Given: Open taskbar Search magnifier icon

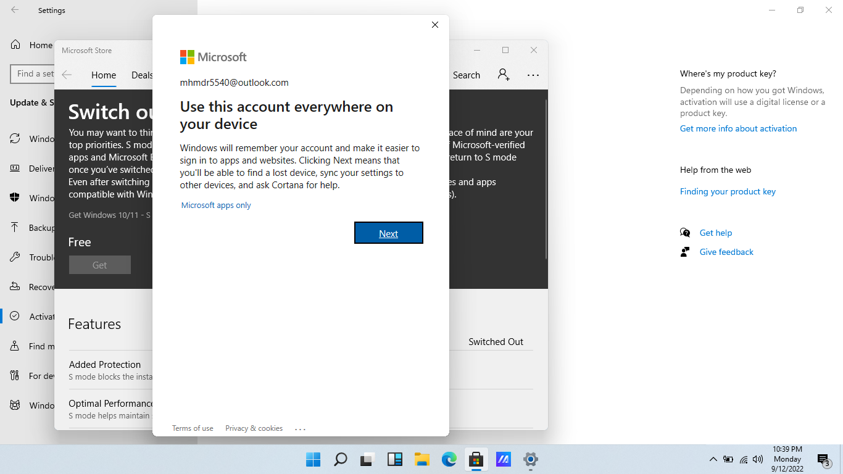Looking at the screenshot, I should tap(340, 460).
